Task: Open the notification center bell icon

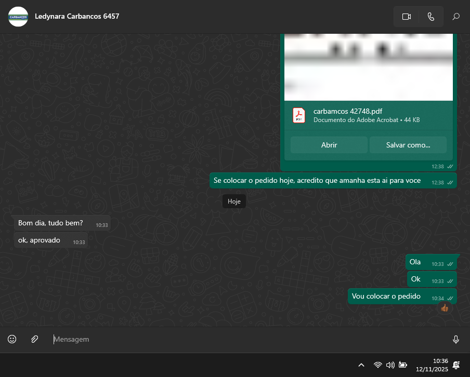Action: click(456, 365)
